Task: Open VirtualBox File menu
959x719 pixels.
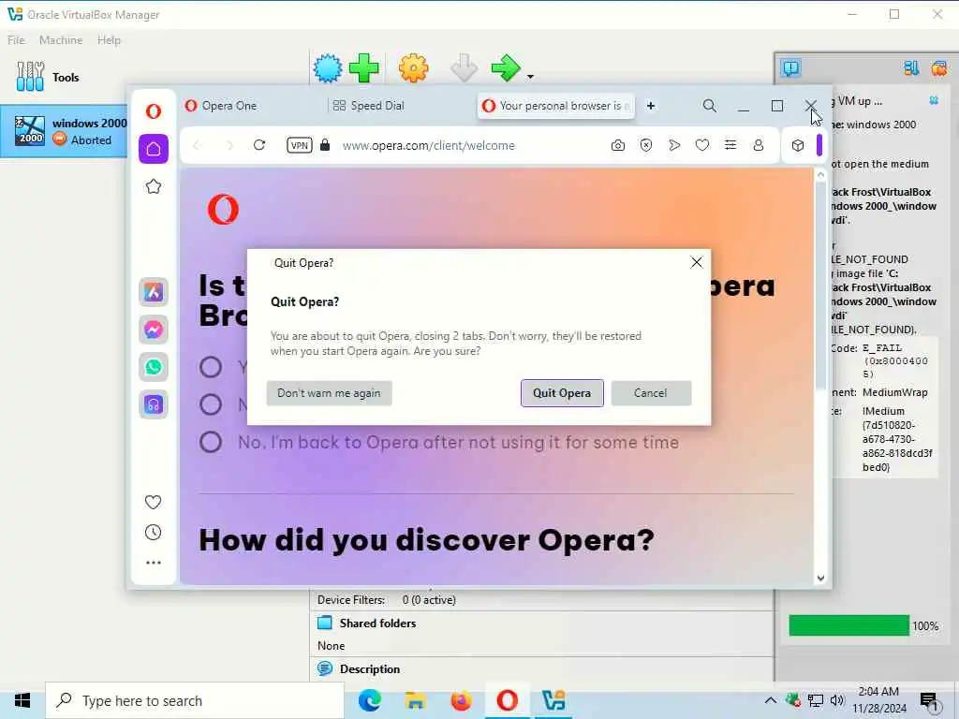Action: 16,39
